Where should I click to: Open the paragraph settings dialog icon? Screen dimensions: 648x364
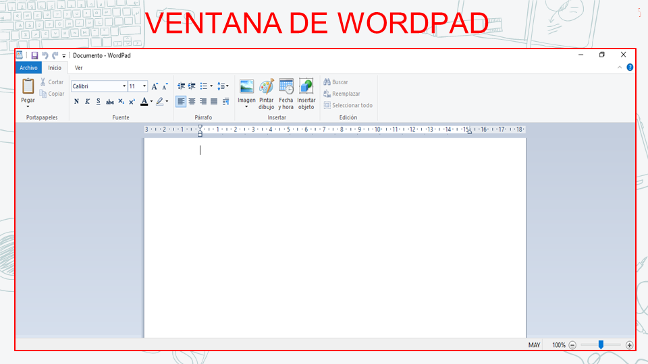[x=225, y=102]
